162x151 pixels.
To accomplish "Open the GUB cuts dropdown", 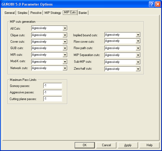I will coord(49,48).
